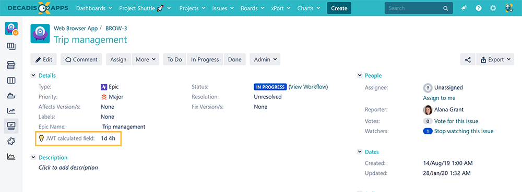This screenshot has height=192, width=522.
Task: Collapse the Details section
Action: click(33, 75)
